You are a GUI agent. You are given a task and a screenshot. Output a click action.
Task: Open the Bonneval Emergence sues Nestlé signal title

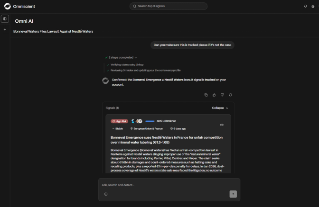coord(167,140)
